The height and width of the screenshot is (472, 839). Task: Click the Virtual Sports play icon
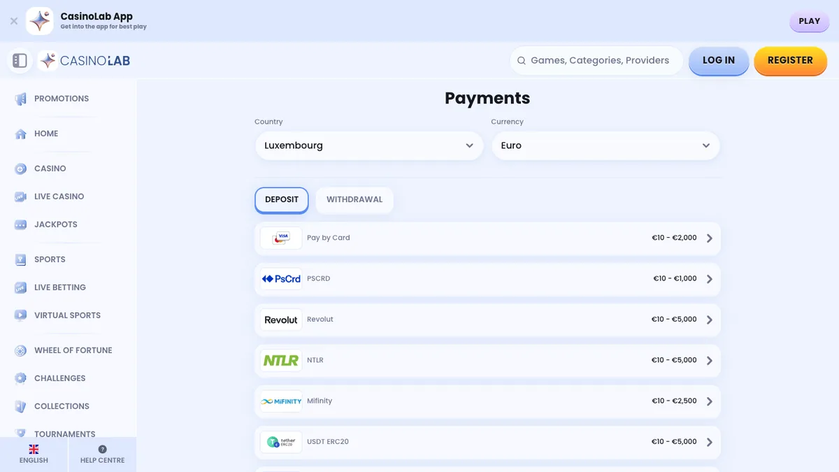tap(21, 315)
